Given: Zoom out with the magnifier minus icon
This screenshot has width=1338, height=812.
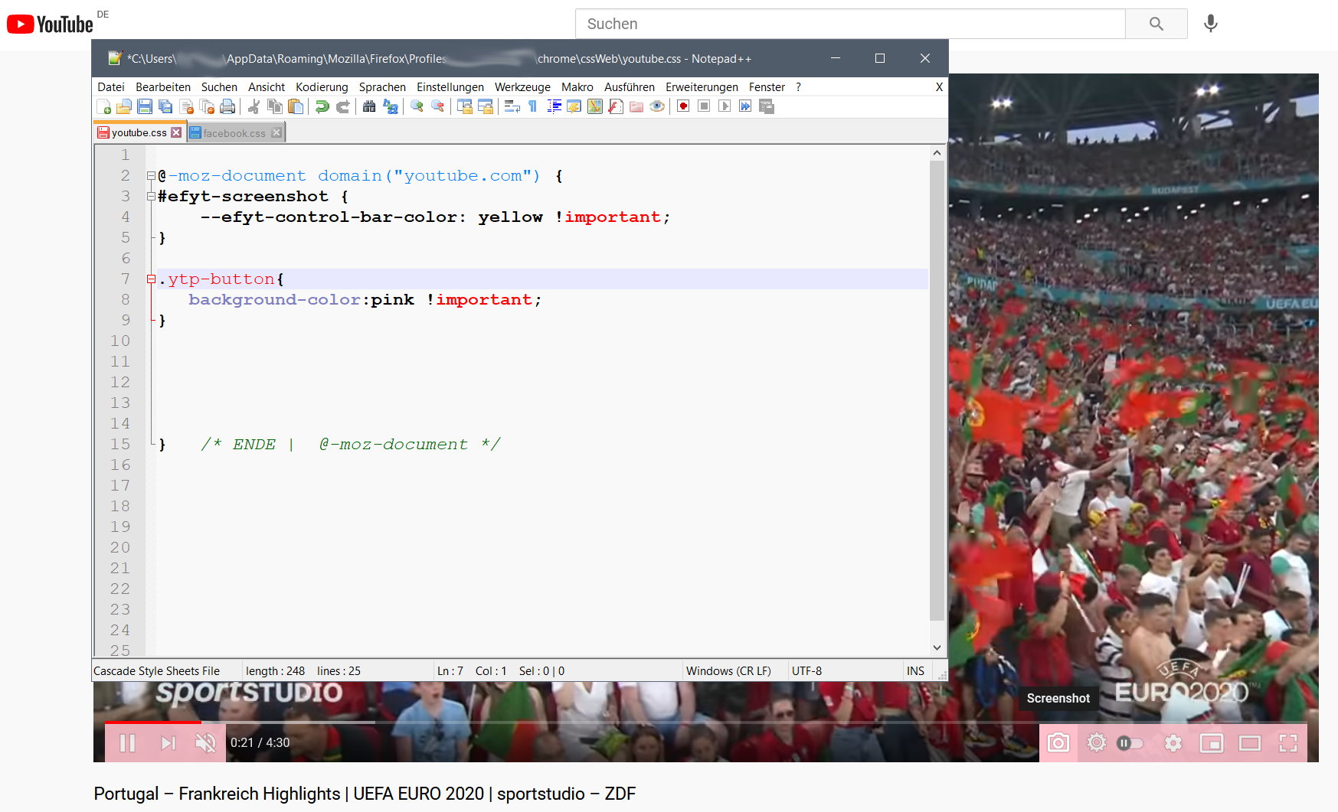Looking at the screenshot, I should point(438,106).
